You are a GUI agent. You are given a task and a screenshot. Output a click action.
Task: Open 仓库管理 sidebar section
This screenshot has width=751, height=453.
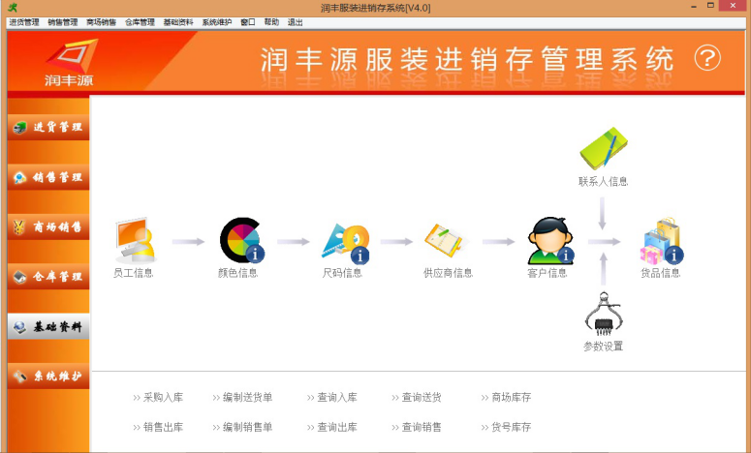point(48,277)
